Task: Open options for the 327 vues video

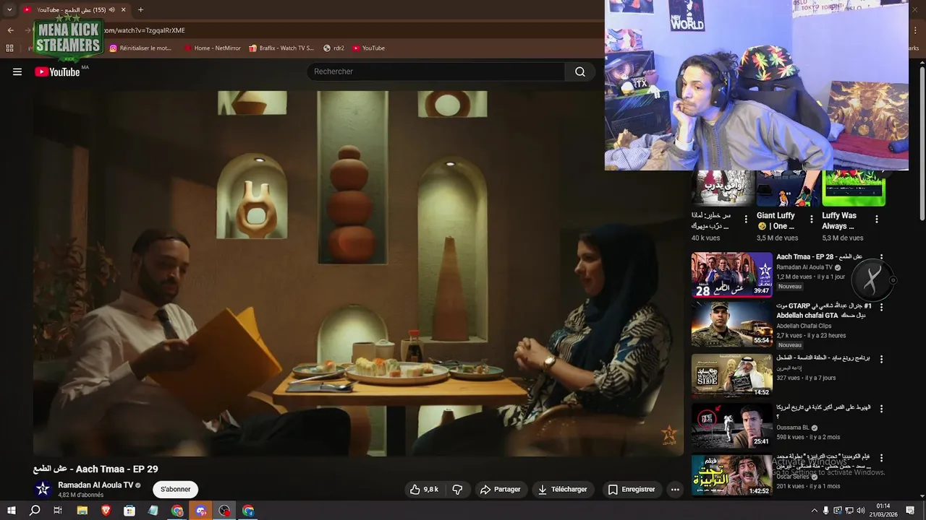Action: click(881, 358)
